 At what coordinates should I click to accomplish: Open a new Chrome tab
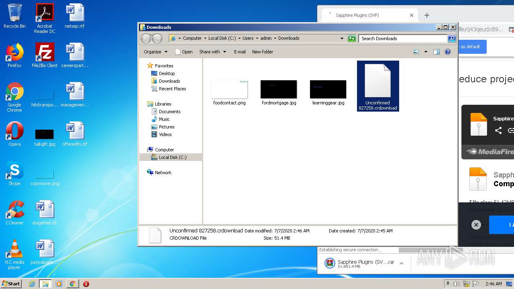[x=427, y=15]
